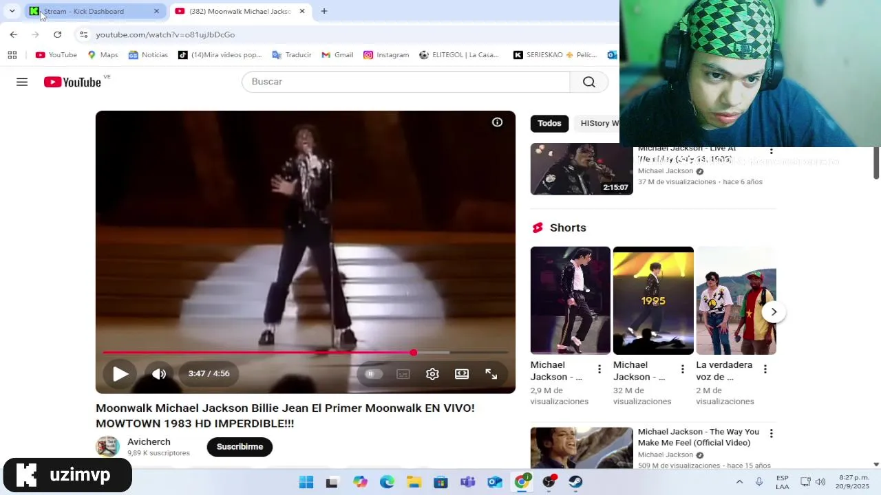Viewport: 881px width, 495px height.
Task: Open the browser apps grid icon
Action: click(12, 55)
